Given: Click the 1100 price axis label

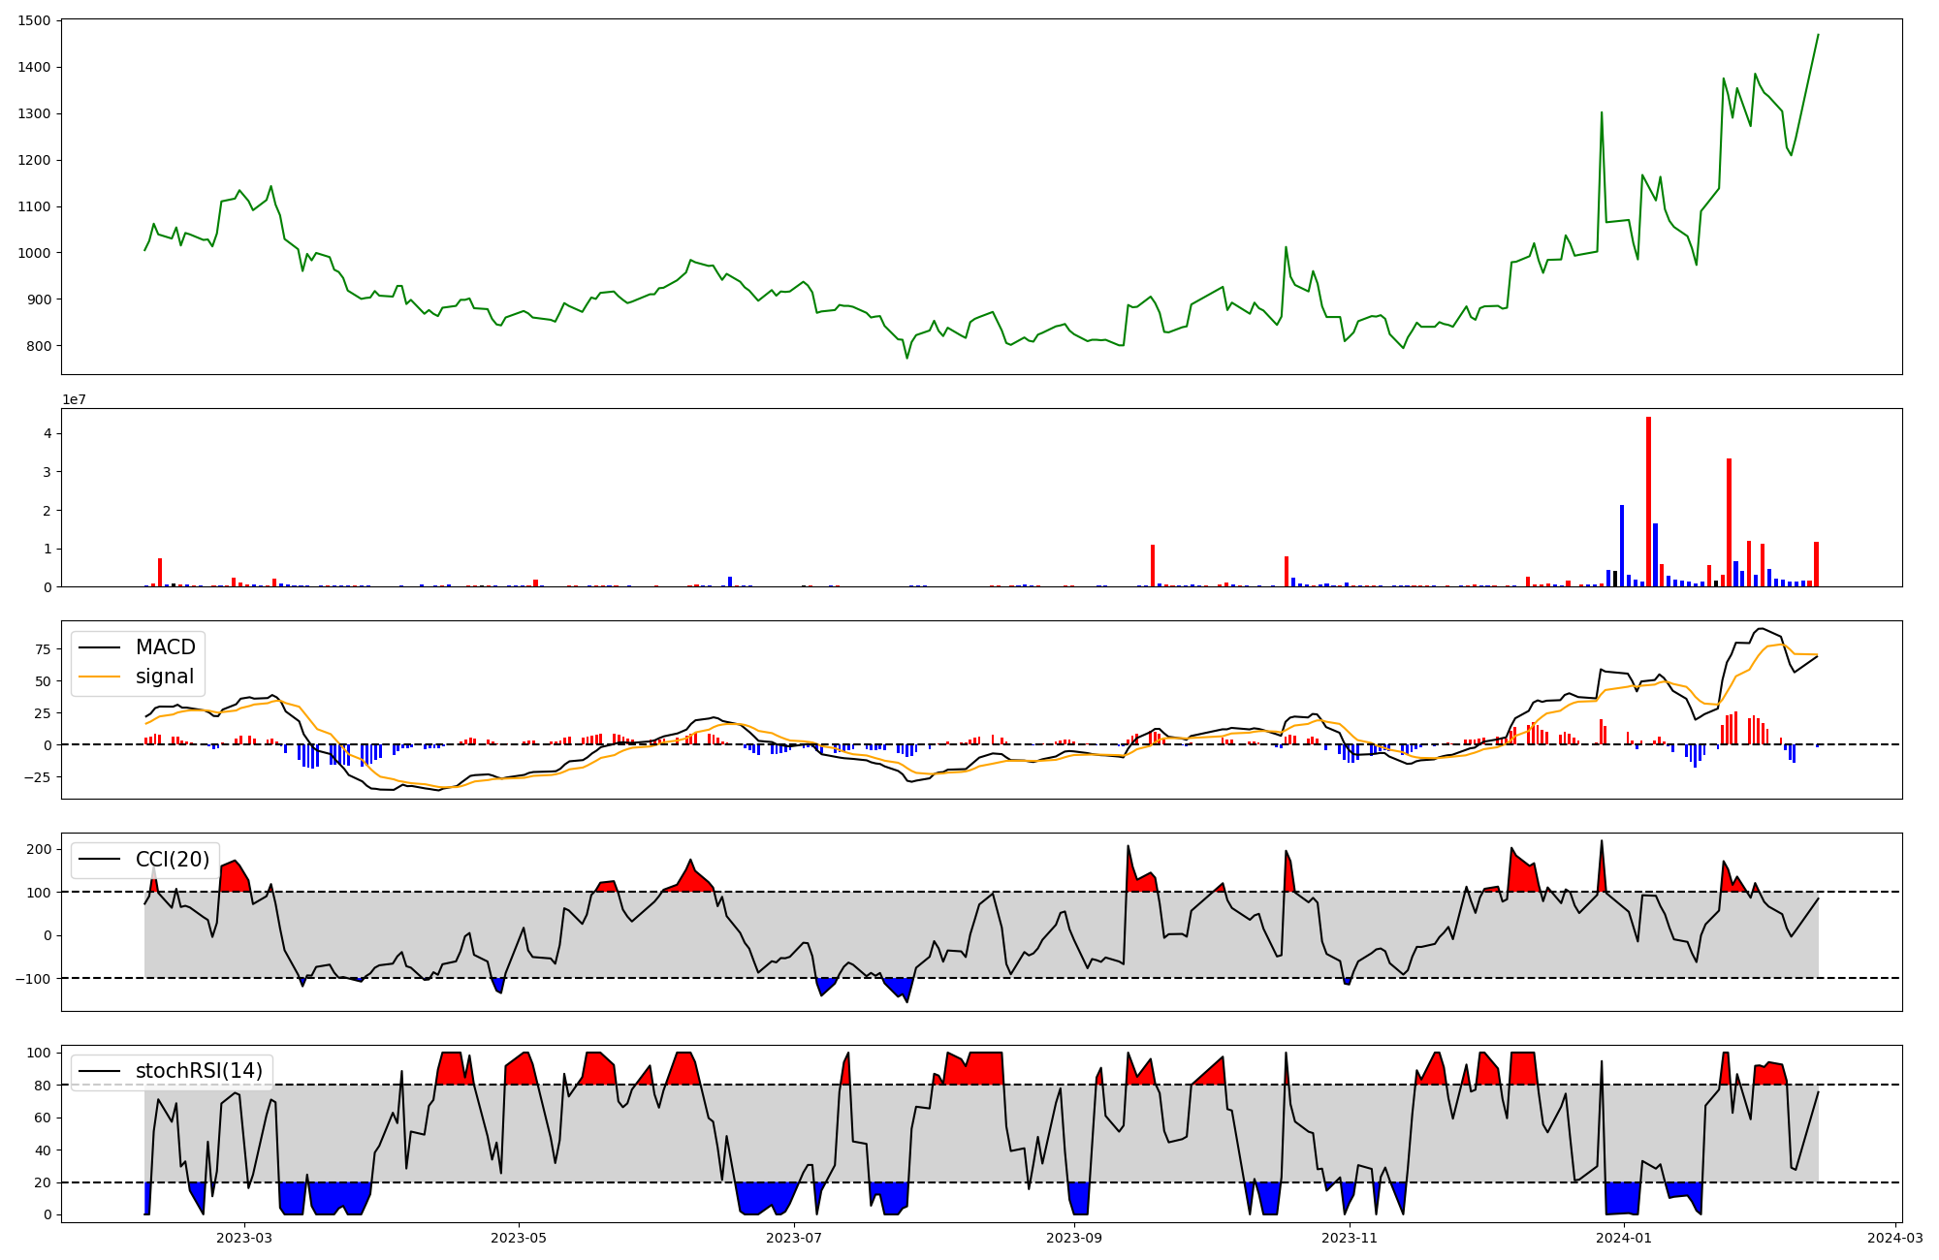Looking at the screenshot, I should tap(34, 206).
